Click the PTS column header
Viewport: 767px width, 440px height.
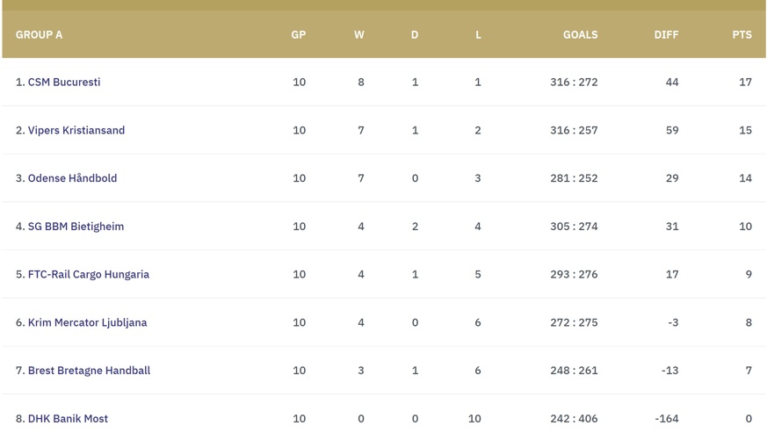point(742,35)
